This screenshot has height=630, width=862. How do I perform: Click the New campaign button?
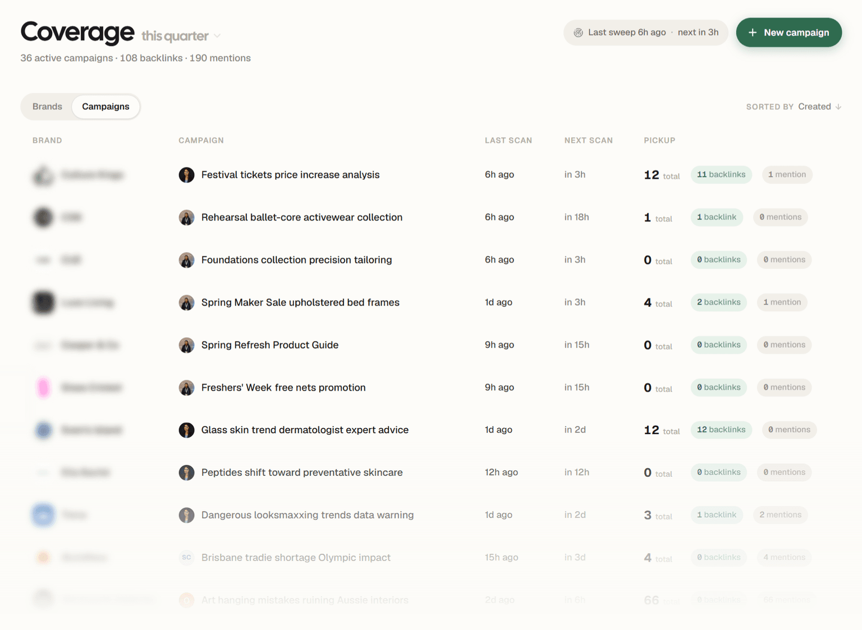788,33
